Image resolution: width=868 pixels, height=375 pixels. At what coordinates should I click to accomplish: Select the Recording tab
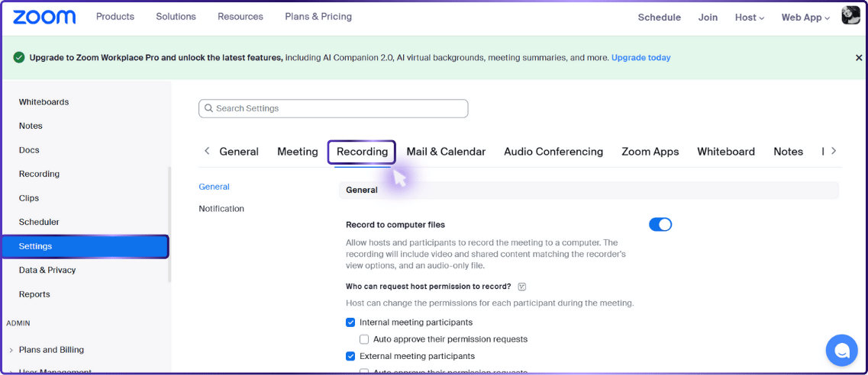(x=362, y=152)
